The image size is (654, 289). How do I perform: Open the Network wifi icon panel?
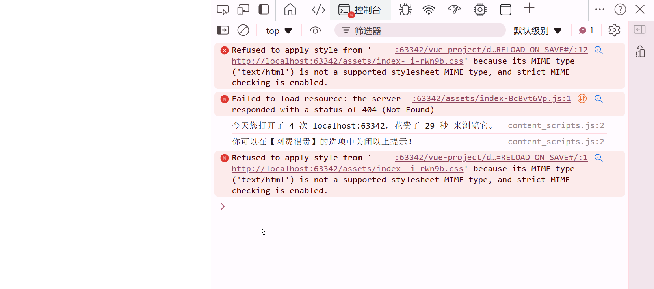(x=429, y=9)
